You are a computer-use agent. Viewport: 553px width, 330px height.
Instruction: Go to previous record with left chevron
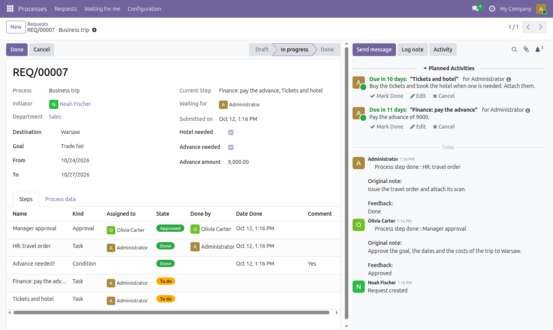pos(528,27)
